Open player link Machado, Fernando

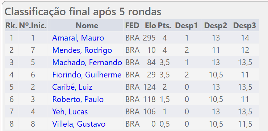click(x=87, y=63)
